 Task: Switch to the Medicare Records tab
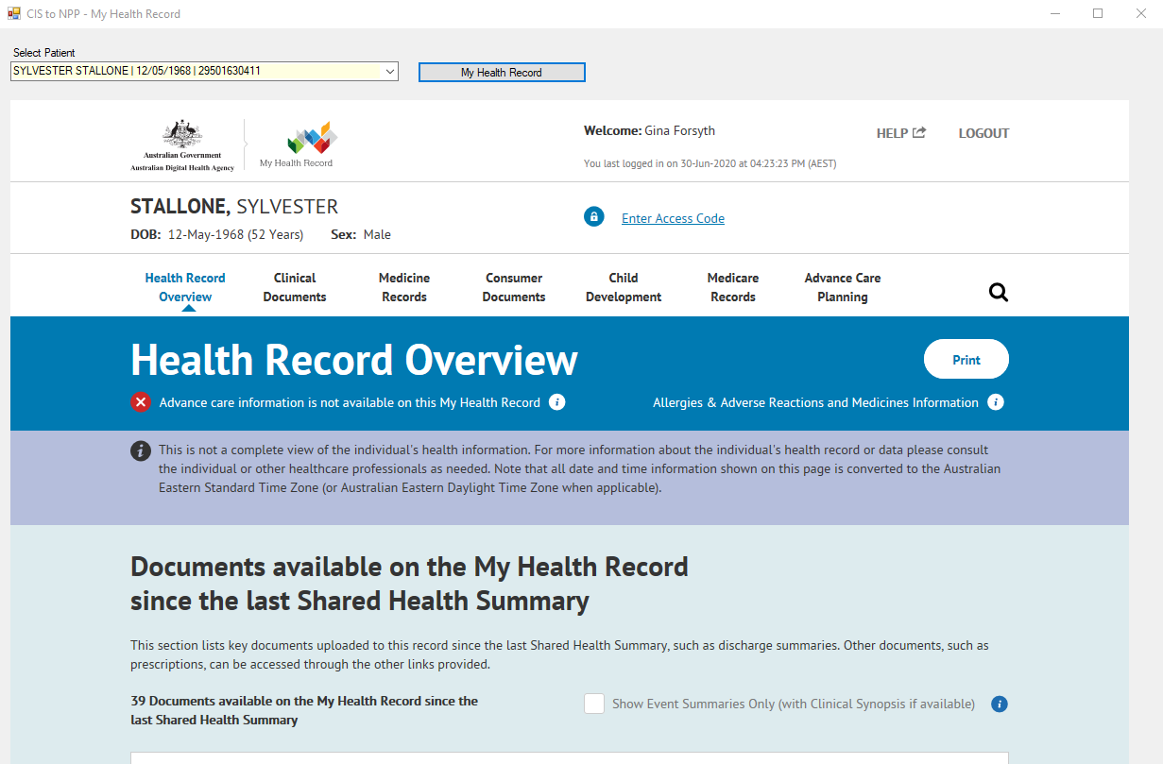(733, 287)
